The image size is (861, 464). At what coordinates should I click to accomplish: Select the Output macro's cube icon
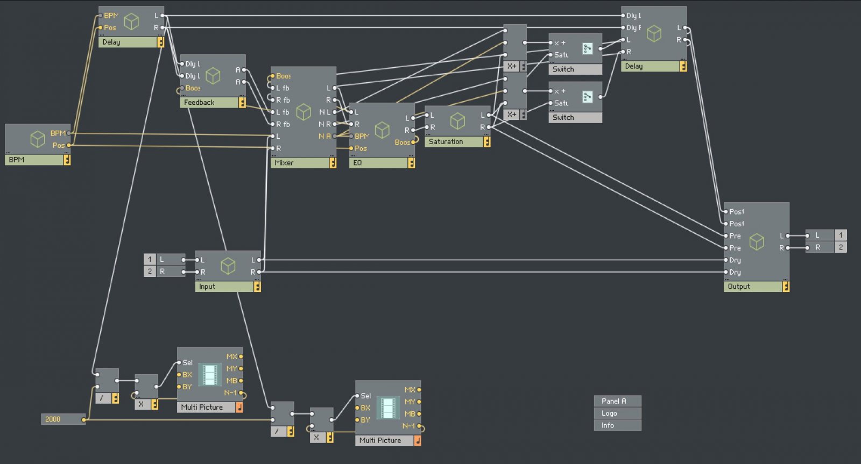coord(757,241)
